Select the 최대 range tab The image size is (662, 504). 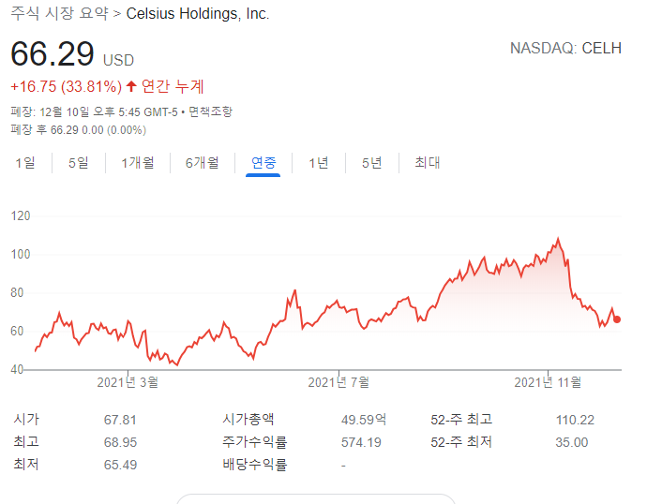pyautogui.click(x=428, y=163)
